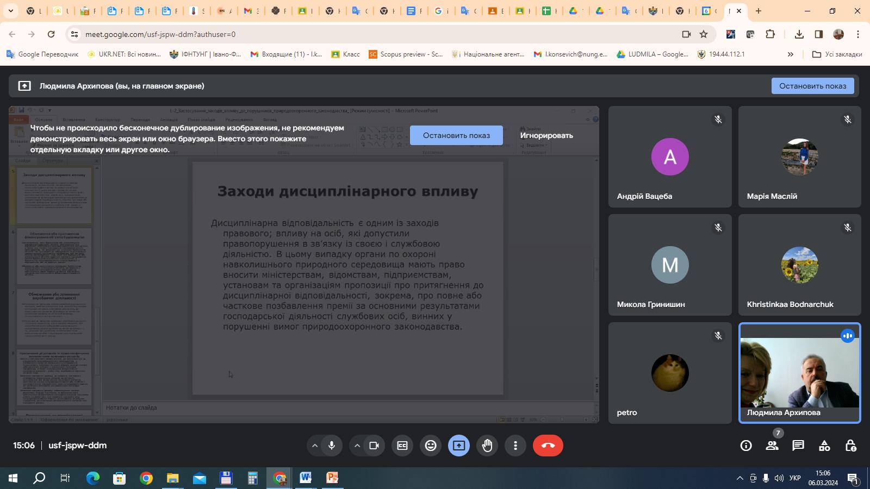The height and width of the screenshot is (489, 870).
Task: Open host controls lock icon
Action: pyautogui.click(x=851, y=446)
